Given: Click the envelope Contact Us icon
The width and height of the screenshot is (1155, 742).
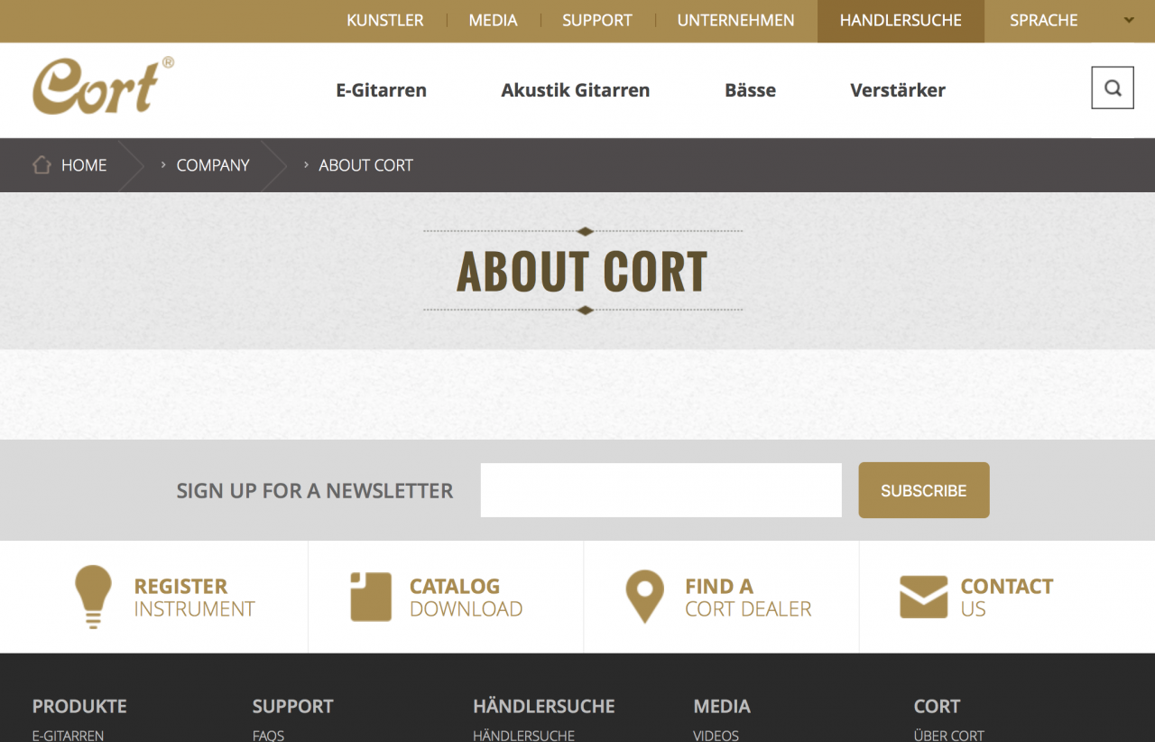Looking at the screenshot, I should click(923, 597).
